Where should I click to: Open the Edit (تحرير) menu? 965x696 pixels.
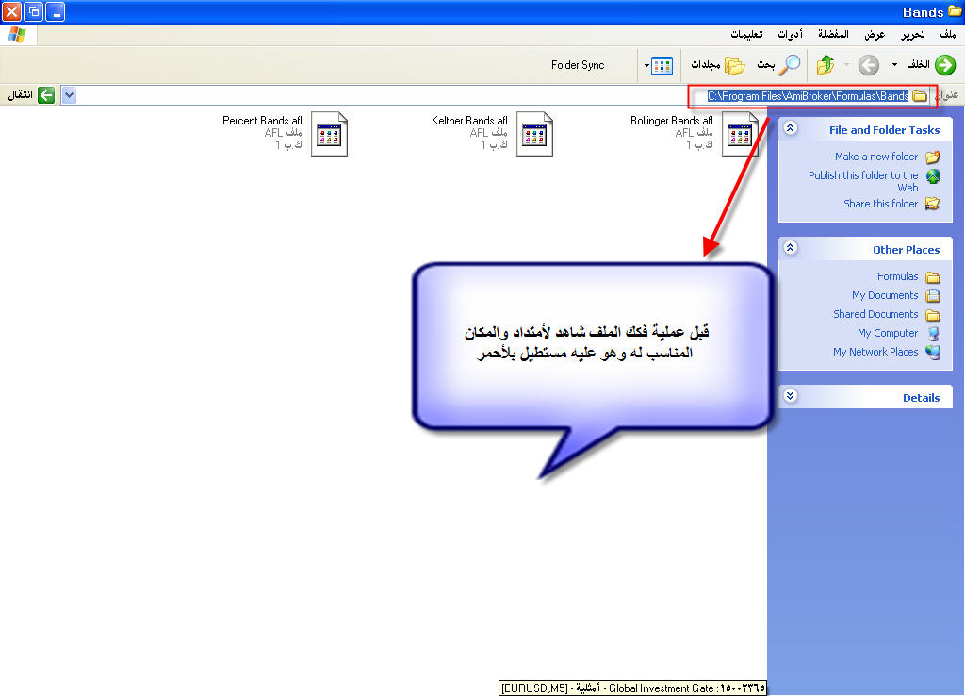pyautogui.click(x=912, y=34)
